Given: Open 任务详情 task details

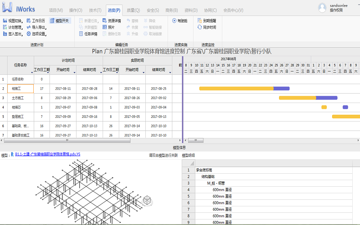Looking at the screenshot, I should point(88,34).
